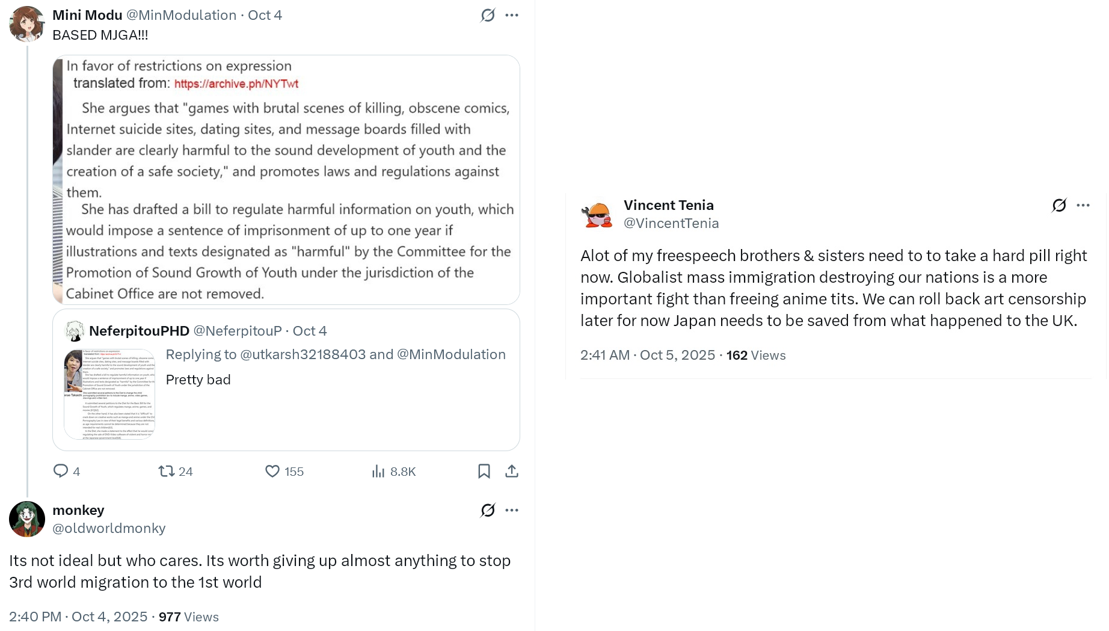Open more options on Vincent Tenia's post

1083,205
